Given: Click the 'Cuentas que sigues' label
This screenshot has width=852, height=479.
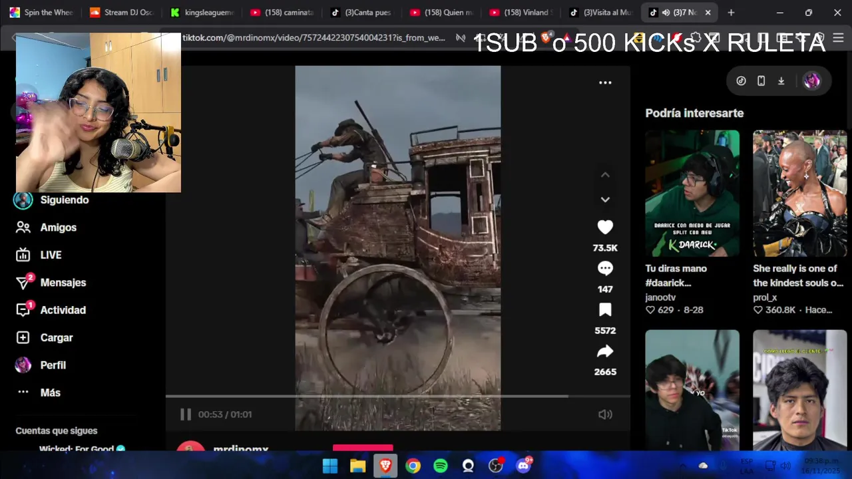Looking at the screenshot, I should pos(57,431).
